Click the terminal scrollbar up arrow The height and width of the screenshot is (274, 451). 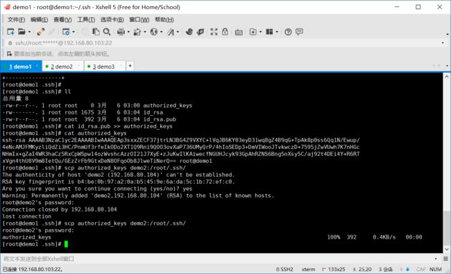(447, 76)
